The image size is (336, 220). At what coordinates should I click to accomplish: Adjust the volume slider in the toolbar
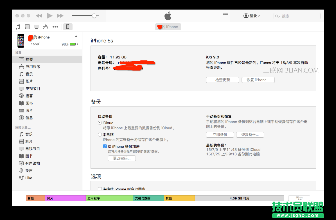coord(94,16)
